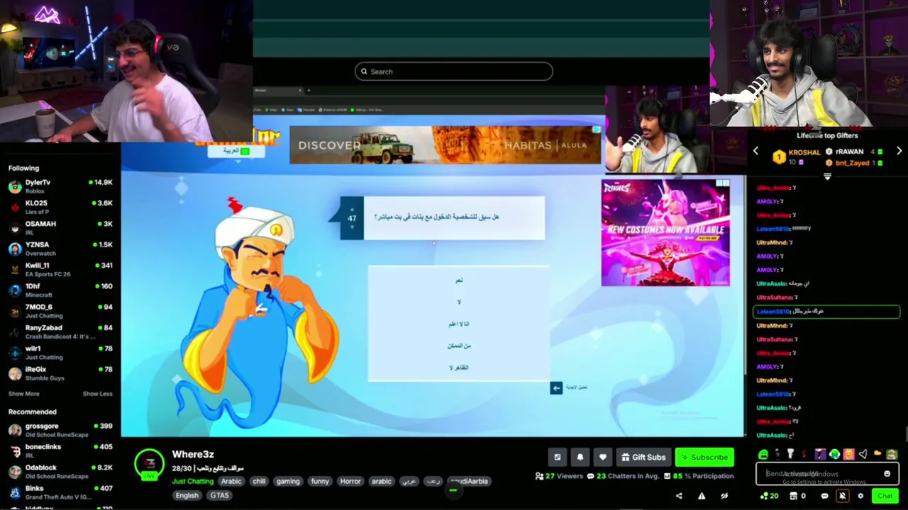Show previous top gifters with left arrow

point(755,151)
